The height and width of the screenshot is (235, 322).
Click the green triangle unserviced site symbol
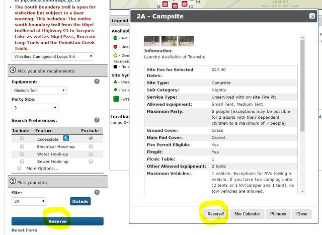coord(115,82)
